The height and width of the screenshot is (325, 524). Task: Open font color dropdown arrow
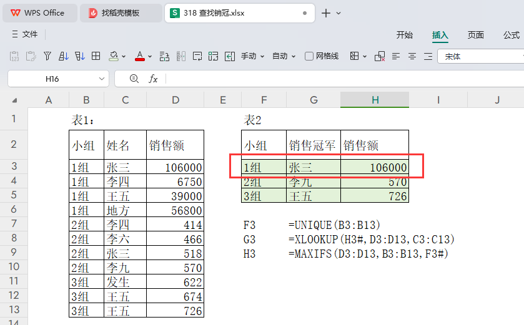click(150, 56)
